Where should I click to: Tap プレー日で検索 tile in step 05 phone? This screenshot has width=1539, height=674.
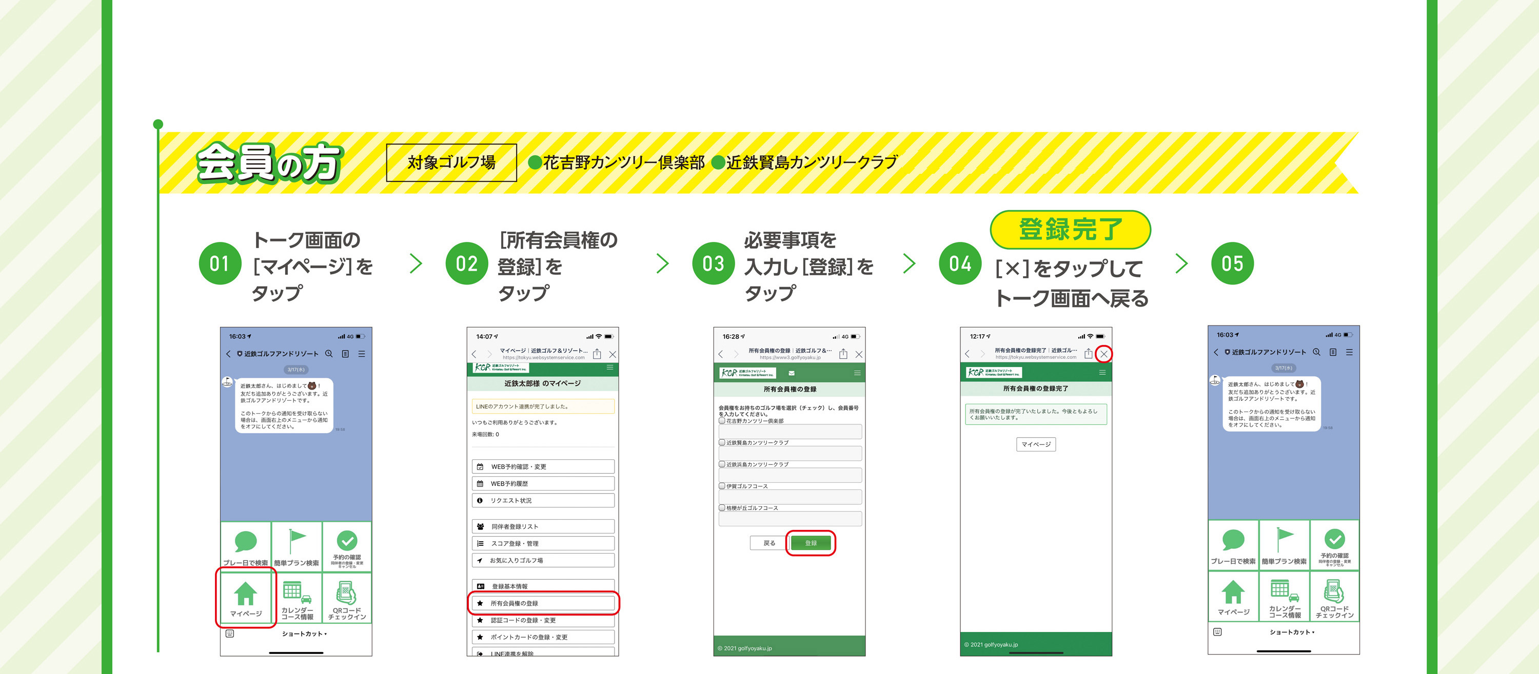(1233, 545)
